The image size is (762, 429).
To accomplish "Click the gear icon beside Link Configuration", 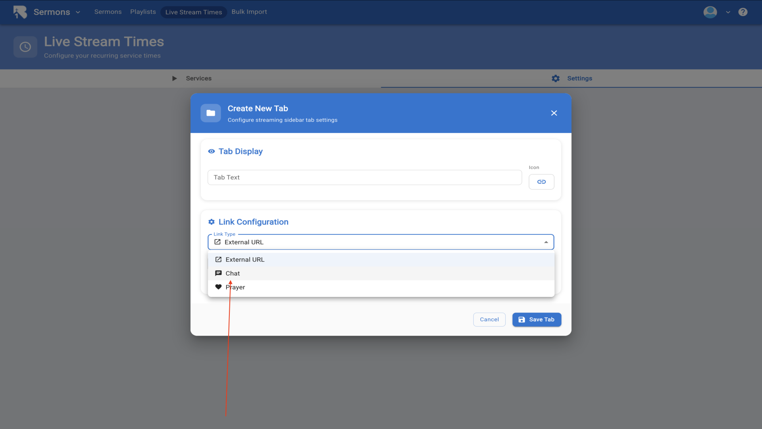I will [212, 222].
